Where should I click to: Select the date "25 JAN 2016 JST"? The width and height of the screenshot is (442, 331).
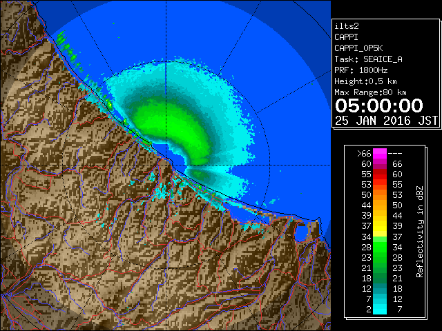pyautogui.click(x=386, y=121)
